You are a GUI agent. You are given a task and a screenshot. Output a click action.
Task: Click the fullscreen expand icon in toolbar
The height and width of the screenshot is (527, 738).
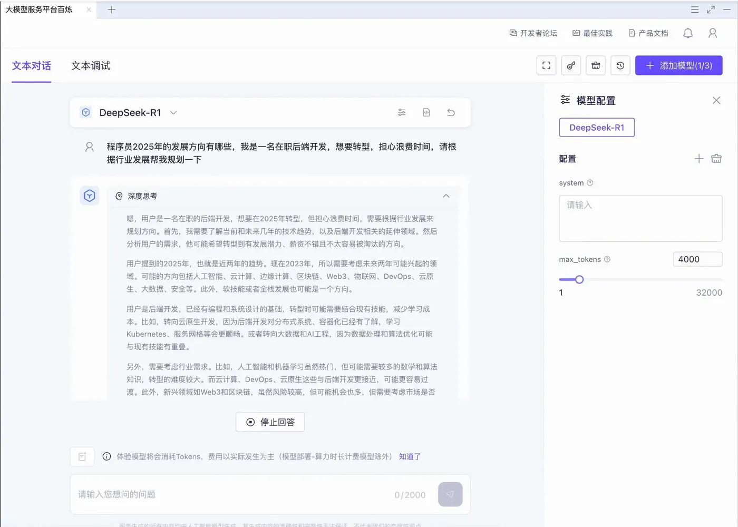click(x=546, y=65)
